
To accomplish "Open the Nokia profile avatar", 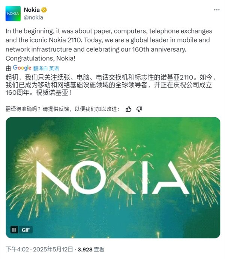I will point(13,14).
